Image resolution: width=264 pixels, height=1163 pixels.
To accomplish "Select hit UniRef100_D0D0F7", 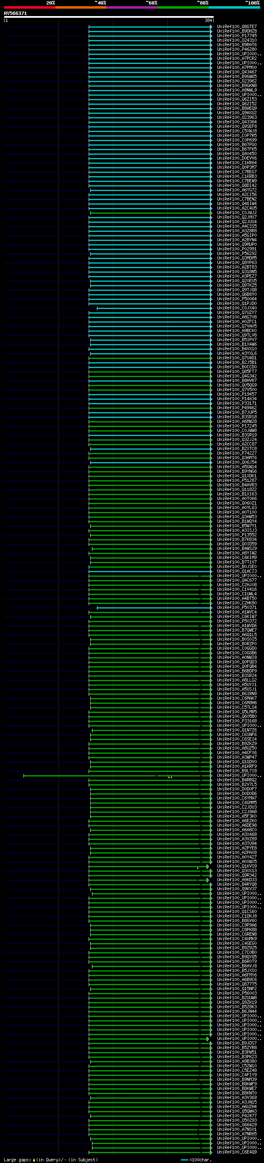I will pos(237,789).
